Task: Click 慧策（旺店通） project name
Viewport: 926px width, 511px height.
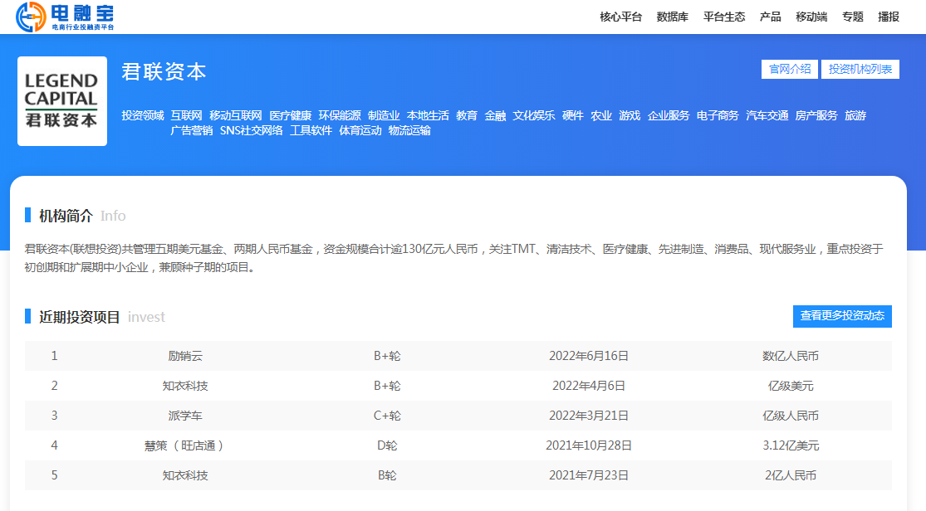Action: tap(184, 445)
